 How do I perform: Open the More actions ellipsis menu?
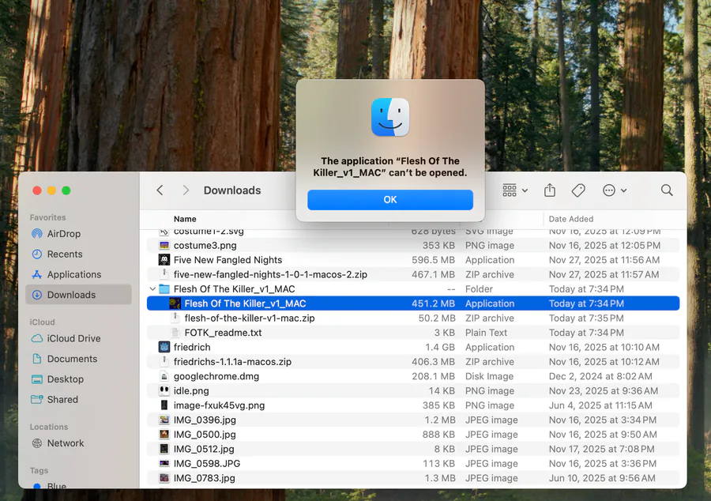coord(615,190)
